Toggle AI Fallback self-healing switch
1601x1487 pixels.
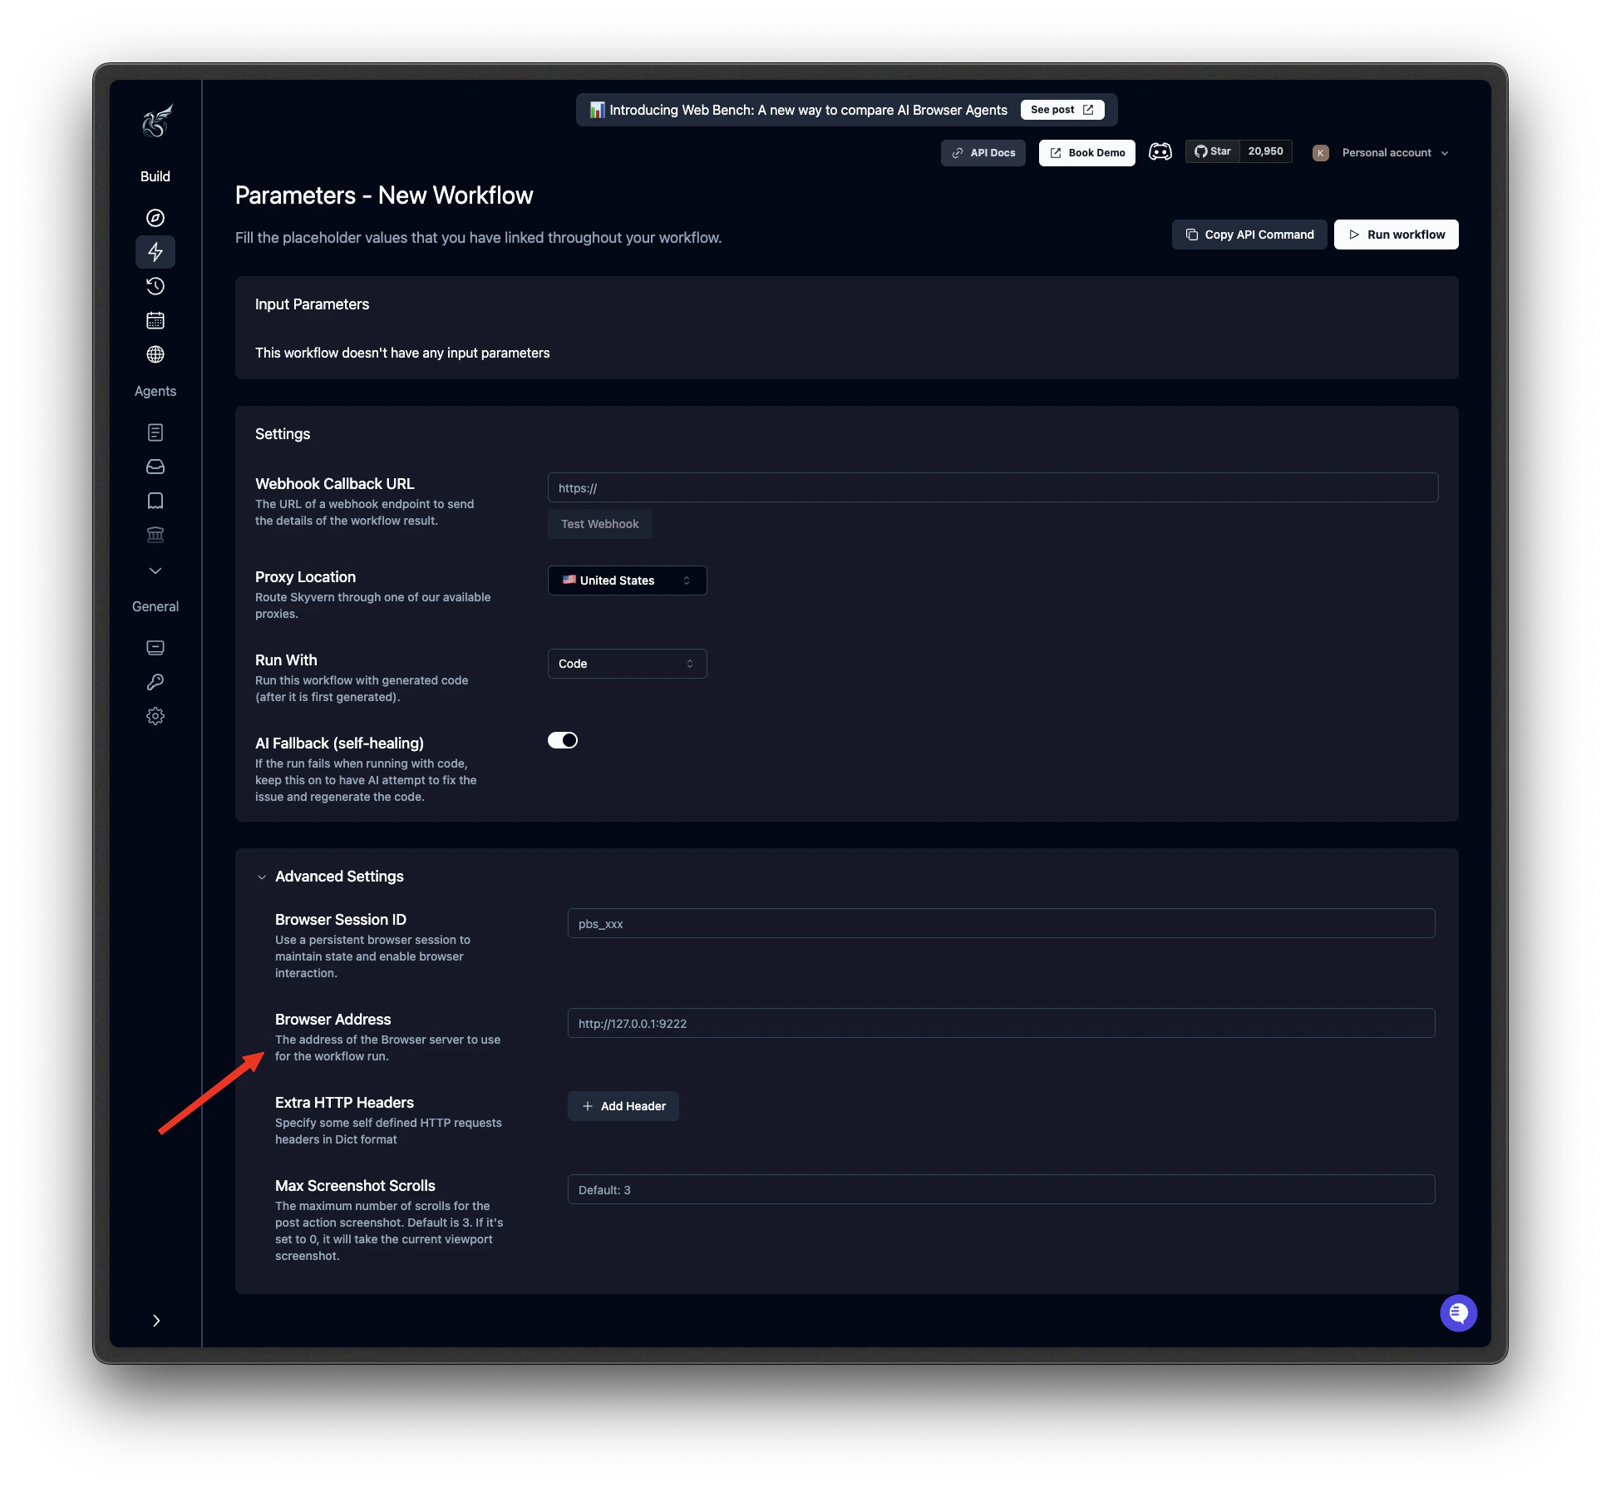point(563,739)
